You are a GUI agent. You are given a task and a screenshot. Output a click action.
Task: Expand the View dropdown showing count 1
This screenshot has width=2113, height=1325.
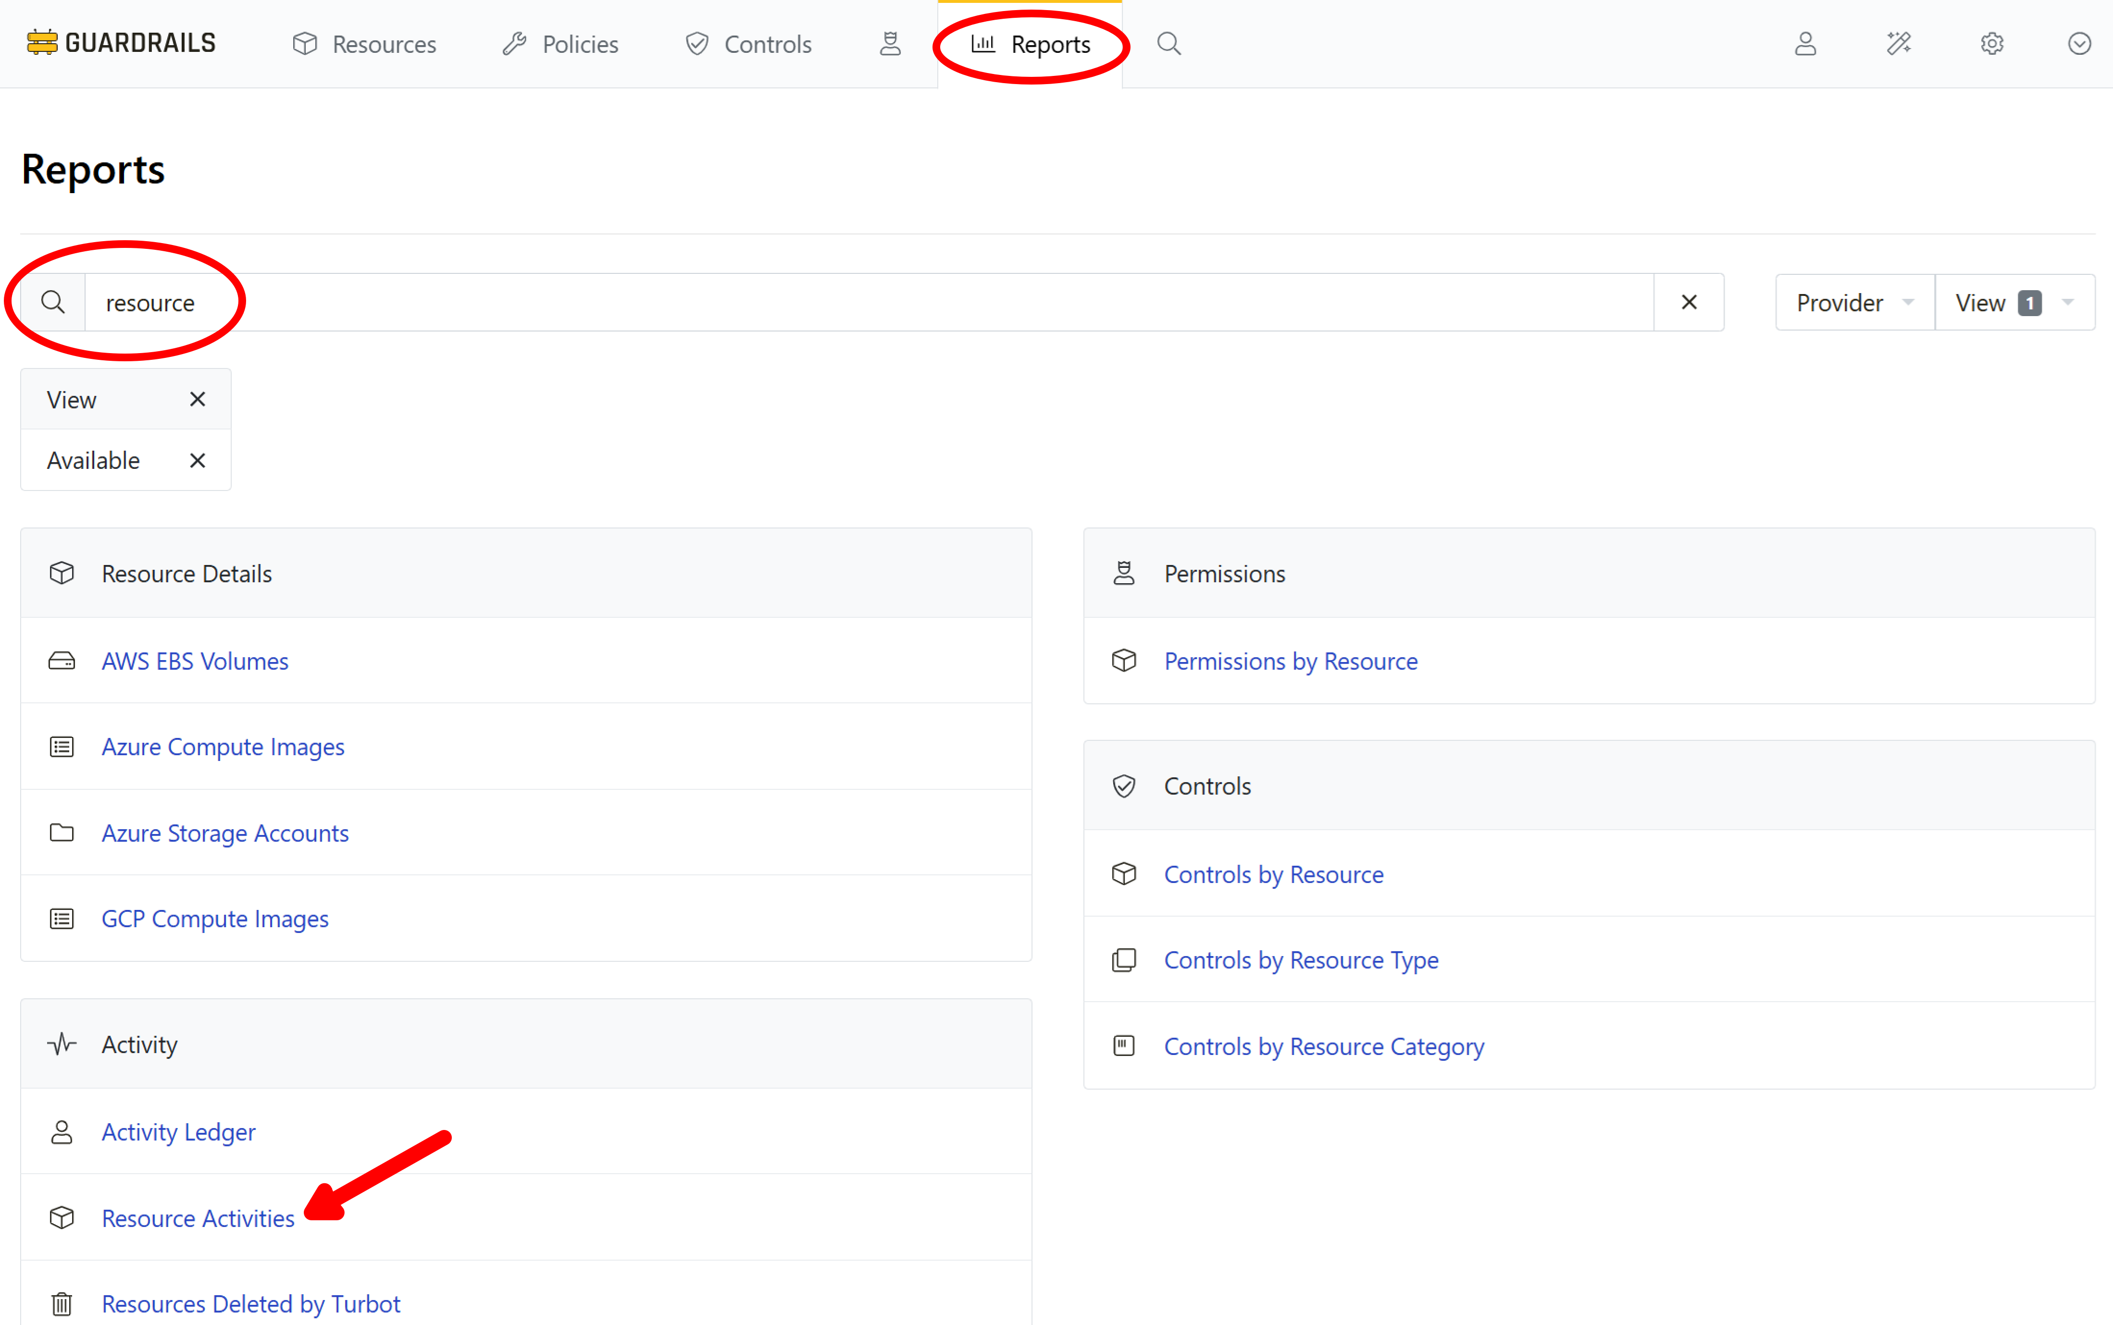pos(2013,302)
